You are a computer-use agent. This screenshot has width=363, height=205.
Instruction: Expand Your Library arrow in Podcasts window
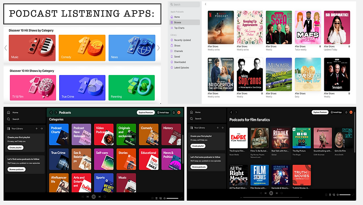tap(42, 128)
